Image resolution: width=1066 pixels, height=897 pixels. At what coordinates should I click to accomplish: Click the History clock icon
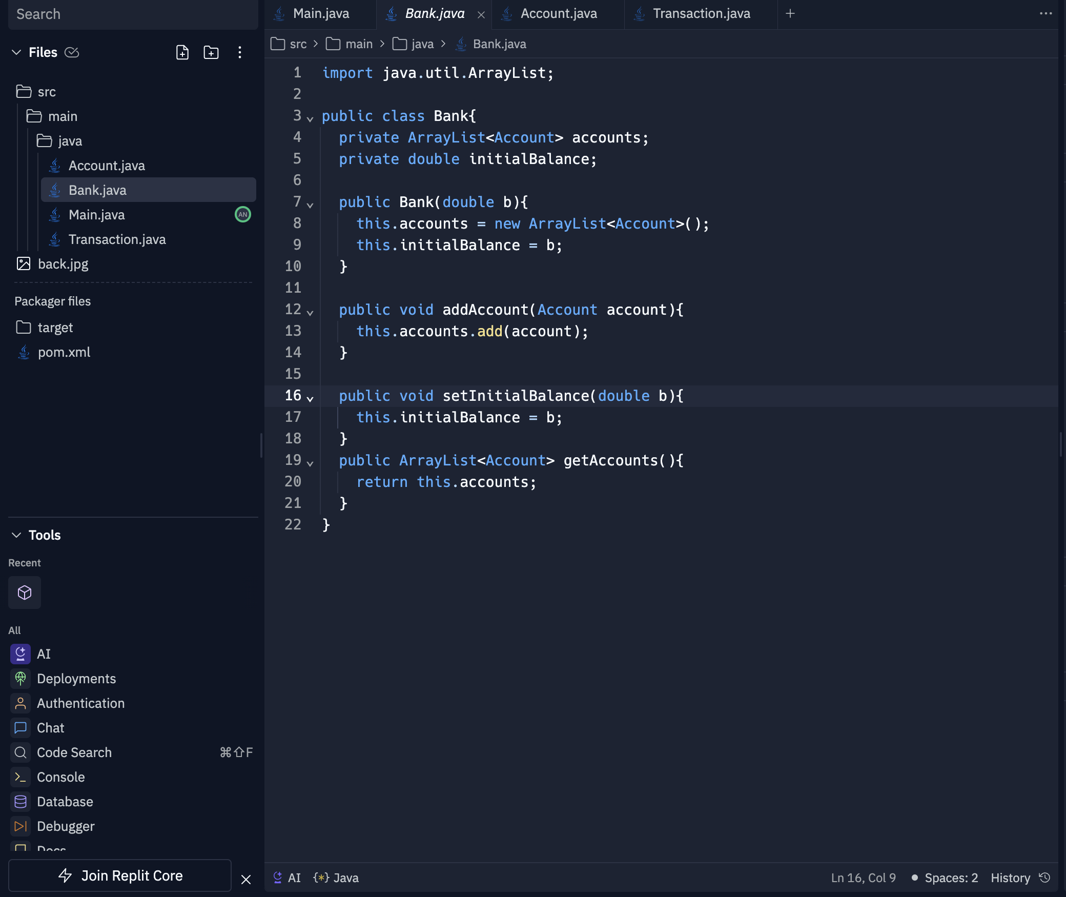tap(1044, 878)
